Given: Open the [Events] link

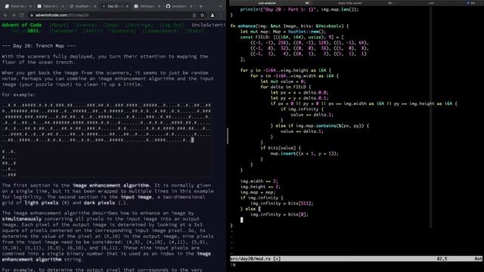Looking at the screenshot, I should 85,25.
